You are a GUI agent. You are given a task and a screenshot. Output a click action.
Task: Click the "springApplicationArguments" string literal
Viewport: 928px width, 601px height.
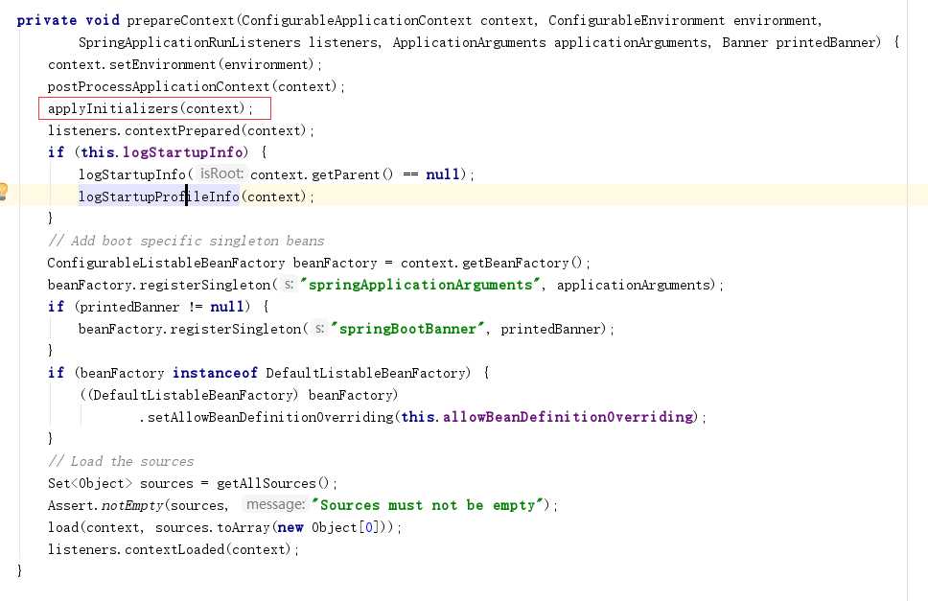click(x=420, y=285)
